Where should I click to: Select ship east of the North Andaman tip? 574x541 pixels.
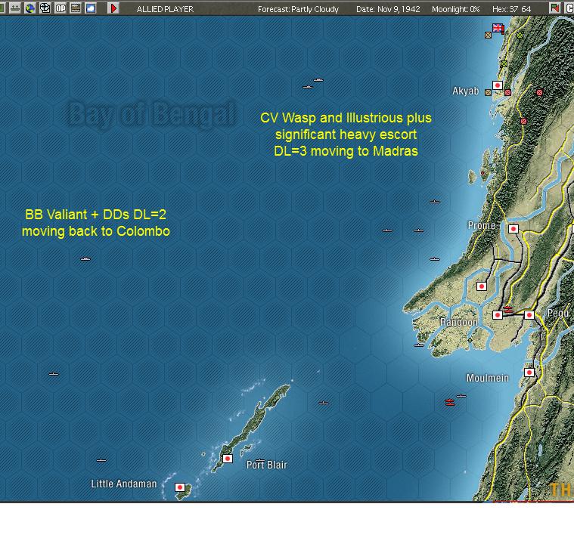pyautogui.click(x=323, y=403)
